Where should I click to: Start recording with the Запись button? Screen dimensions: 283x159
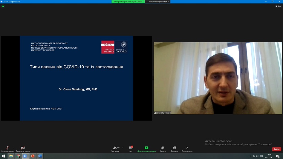click(163, 149)
